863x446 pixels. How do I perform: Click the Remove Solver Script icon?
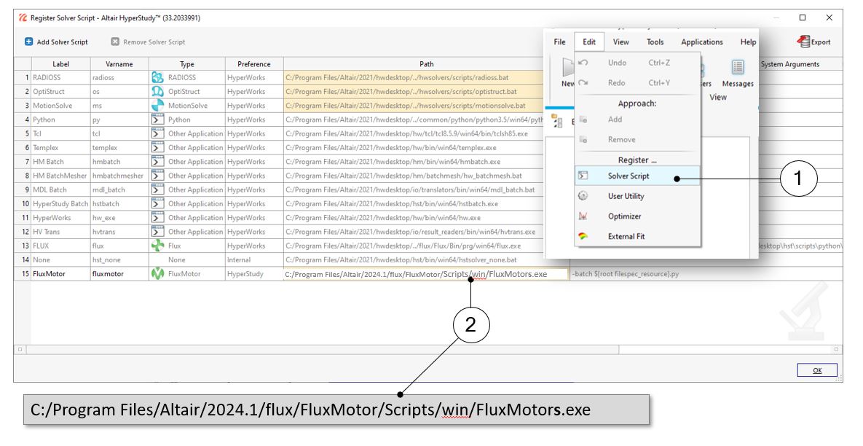[x=115, y=42]
